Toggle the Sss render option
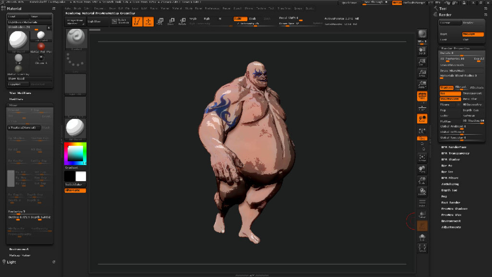This screenshot has height=277, width=492. (450, 93)
